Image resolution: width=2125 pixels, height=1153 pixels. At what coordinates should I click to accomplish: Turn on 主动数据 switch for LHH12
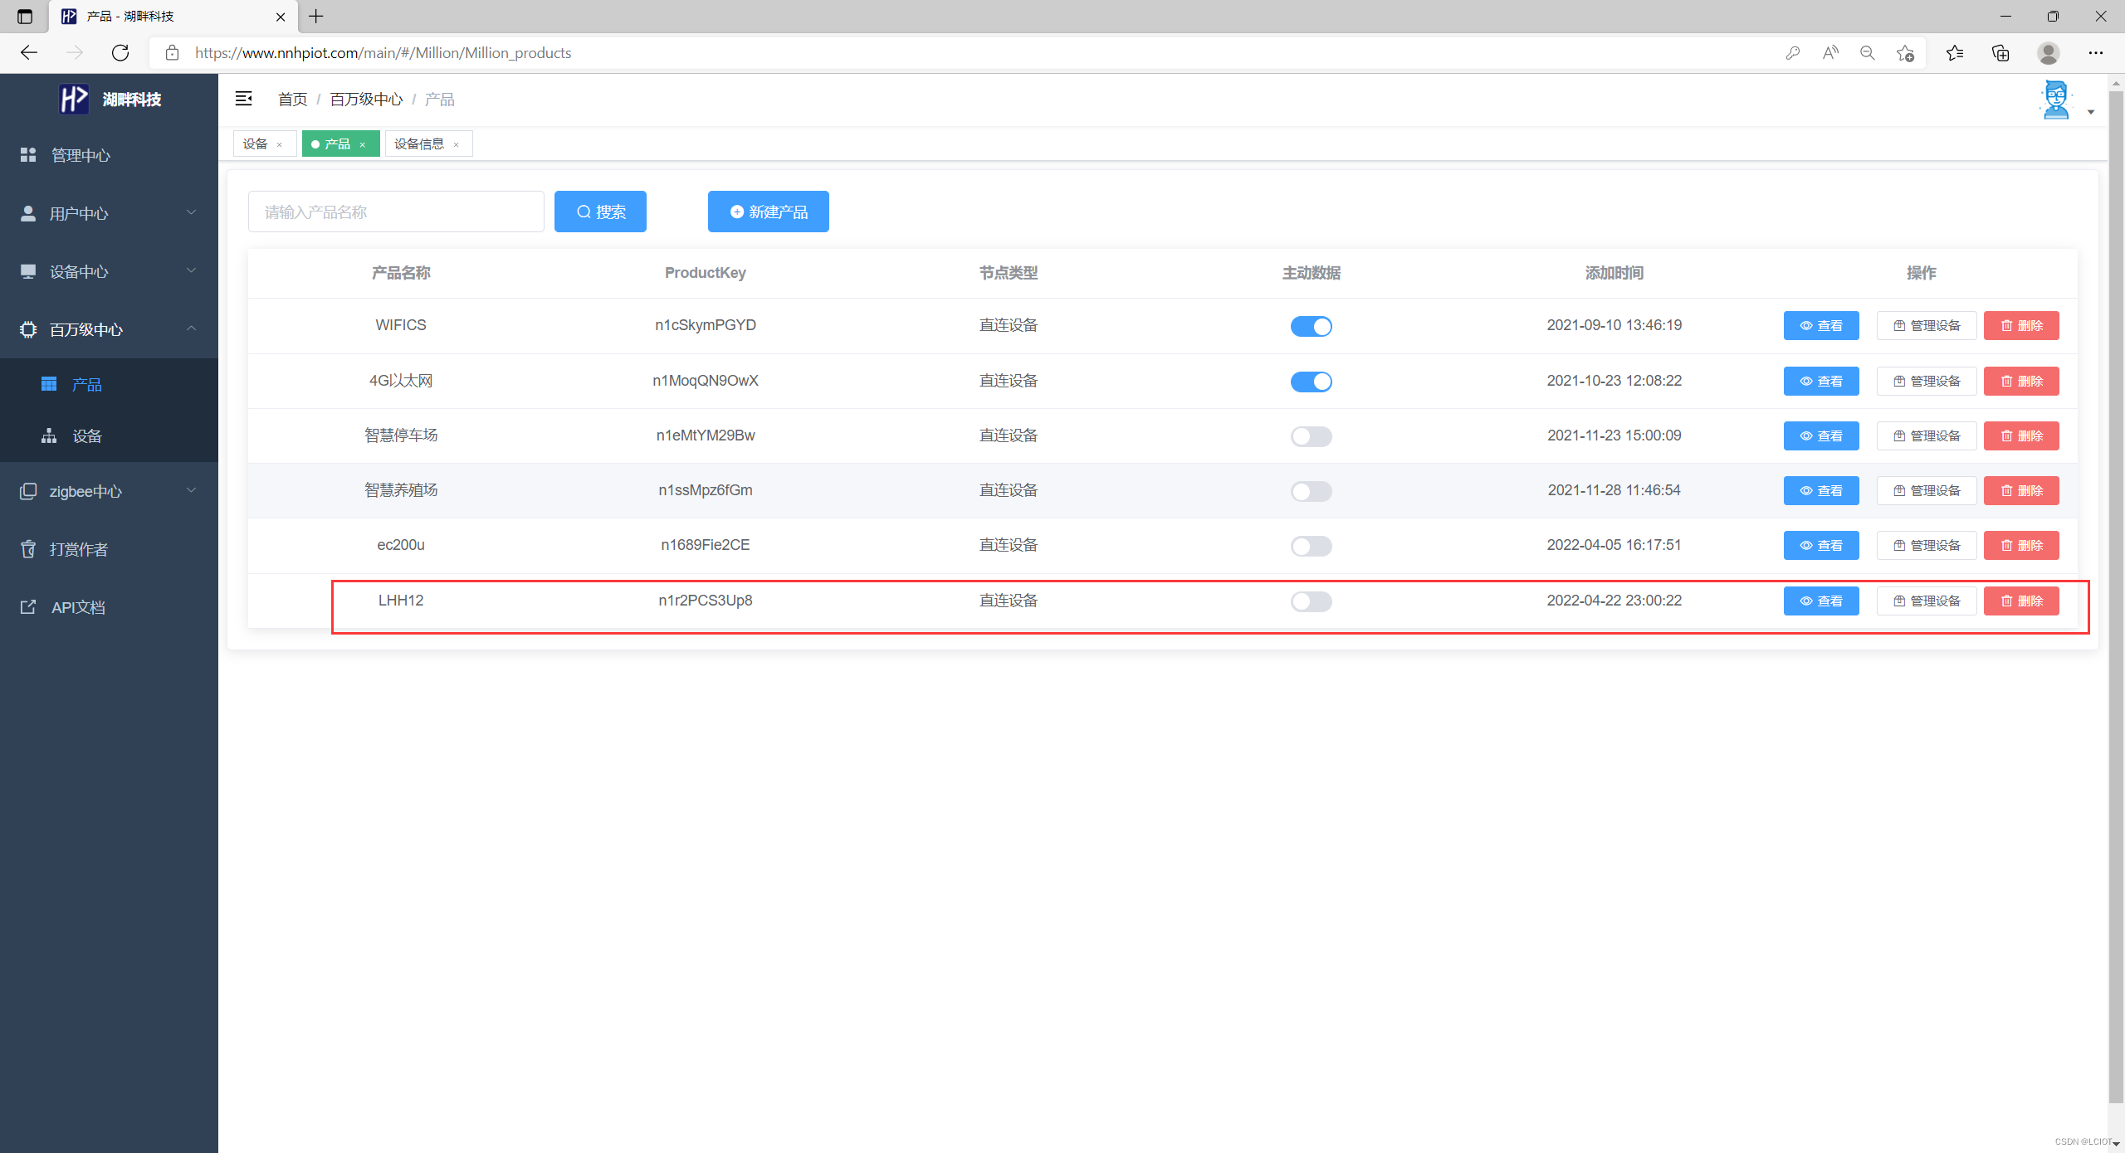point(1312,601)
